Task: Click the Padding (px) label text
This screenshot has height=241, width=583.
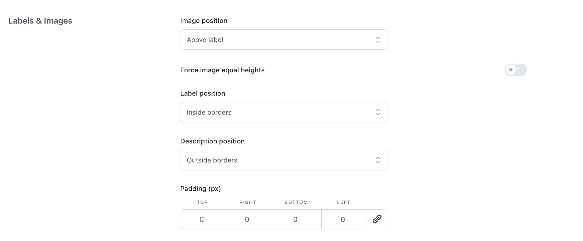Action: tap(200, 189)
